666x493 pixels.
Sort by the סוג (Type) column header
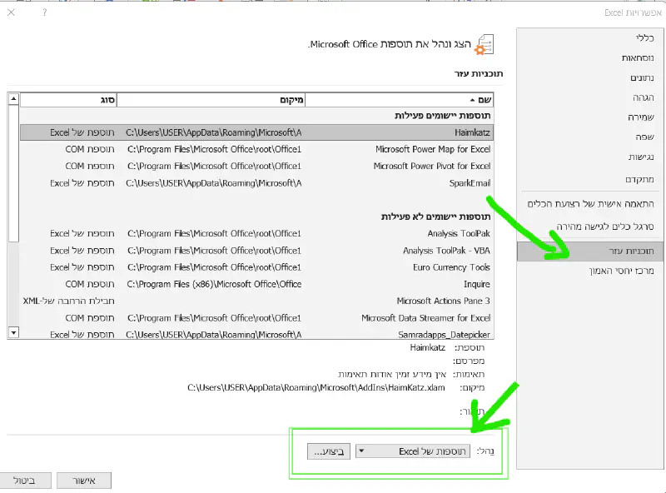(68, 100)
